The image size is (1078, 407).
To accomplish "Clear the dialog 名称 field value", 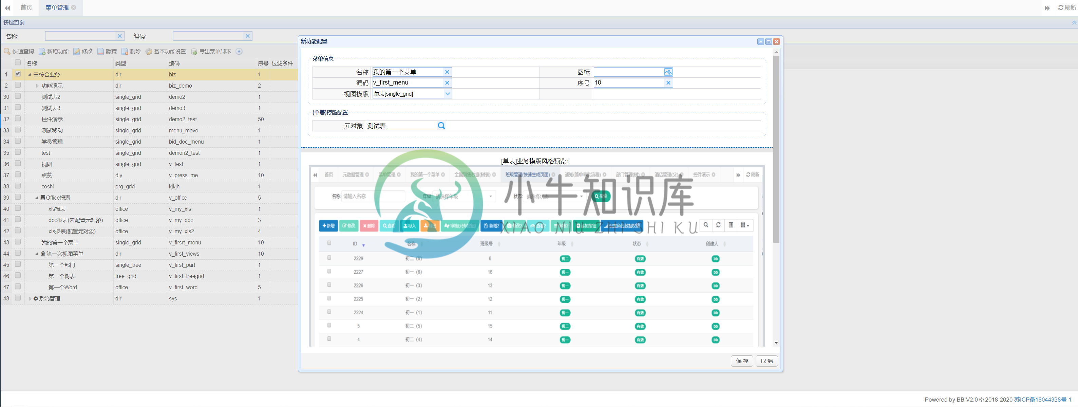I will coord(447,72).
